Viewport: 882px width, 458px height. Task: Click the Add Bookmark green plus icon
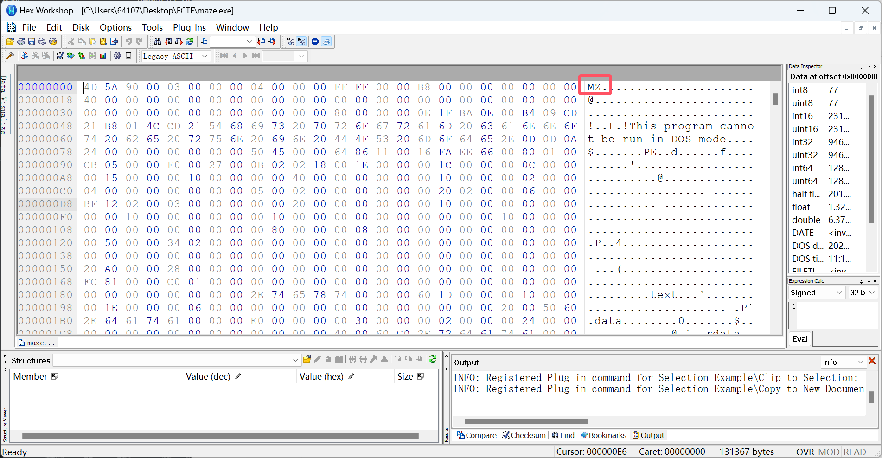coord(70,56)
